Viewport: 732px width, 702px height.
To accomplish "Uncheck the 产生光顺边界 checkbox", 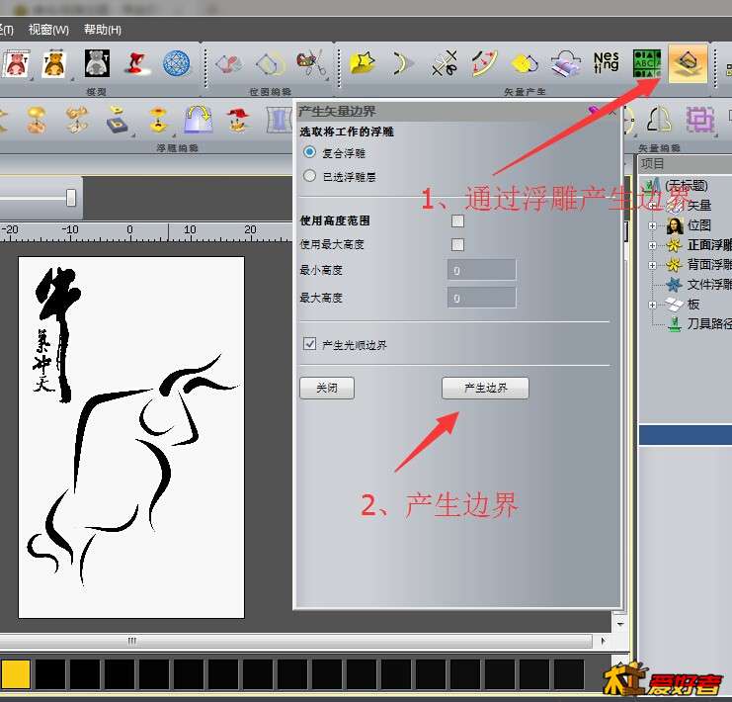I will pyautogui.click(x=309, y=344).
